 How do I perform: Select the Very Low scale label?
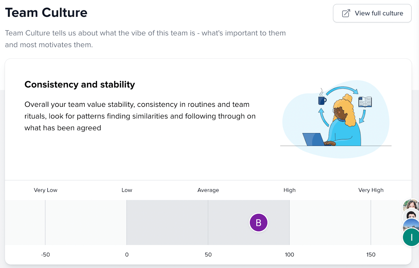(46, 190)
